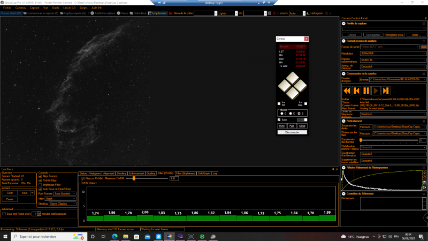This screenshot has height=241, width=428.
Task: Enable the Brightness Filter checkbox
Action: [x=40, y=185]
